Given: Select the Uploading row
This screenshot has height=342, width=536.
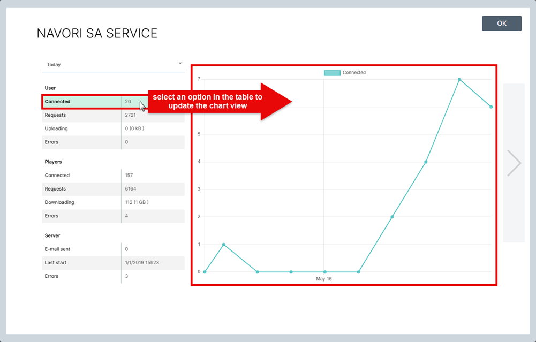Looking at the screenshot, I should pos(113,129).
